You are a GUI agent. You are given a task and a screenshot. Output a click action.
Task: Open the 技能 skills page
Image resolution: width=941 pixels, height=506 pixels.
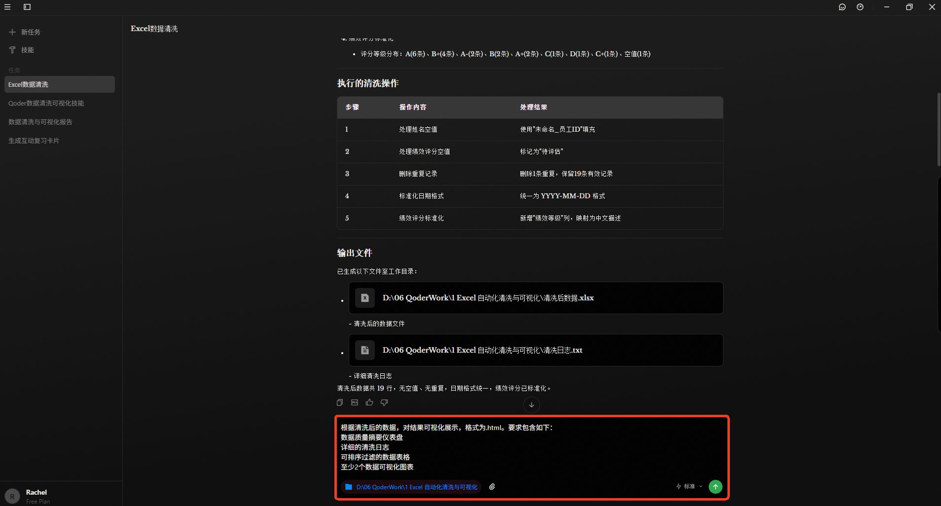click(x=21, y=50)
